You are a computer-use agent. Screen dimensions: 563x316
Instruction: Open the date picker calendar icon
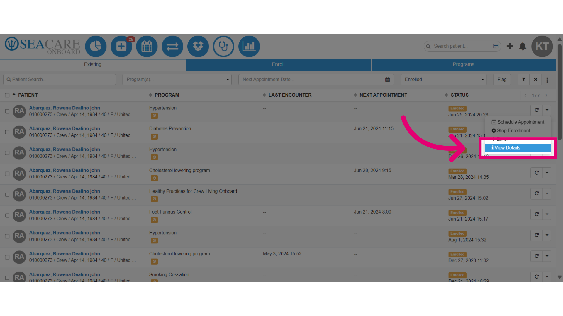coord(387,80)
